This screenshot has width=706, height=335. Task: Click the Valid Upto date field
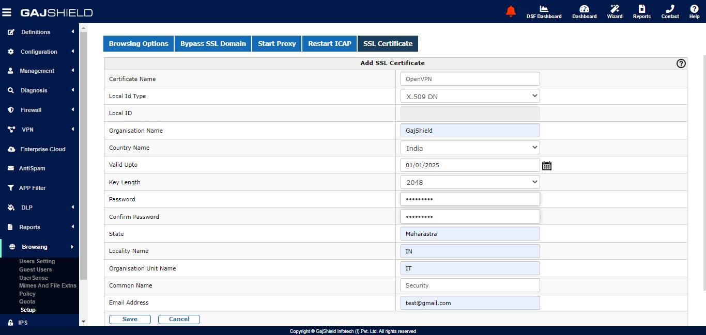pyautogui.click(x=470, y=165)
